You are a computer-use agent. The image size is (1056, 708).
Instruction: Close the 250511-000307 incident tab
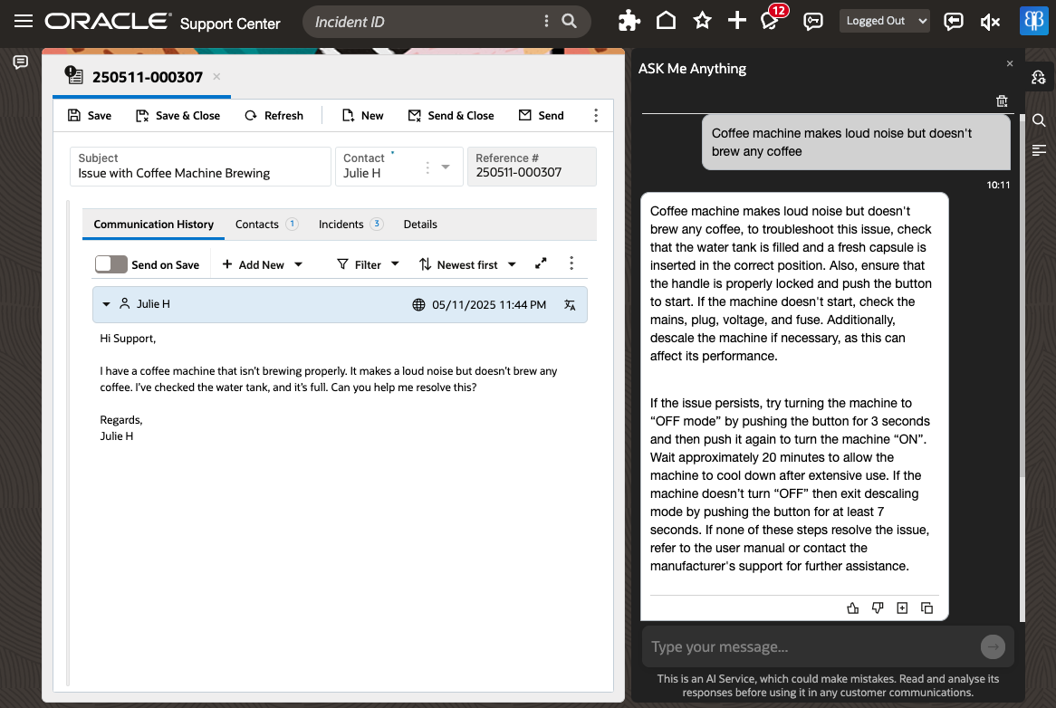click(x=216, y=77)
